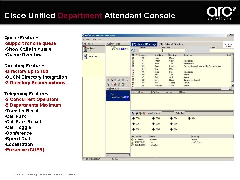Click the Number column header
This screenshot has width=240, height=180.
[147, 55]
